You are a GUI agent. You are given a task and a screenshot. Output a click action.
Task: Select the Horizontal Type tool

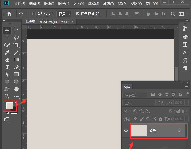coord(7,67)
